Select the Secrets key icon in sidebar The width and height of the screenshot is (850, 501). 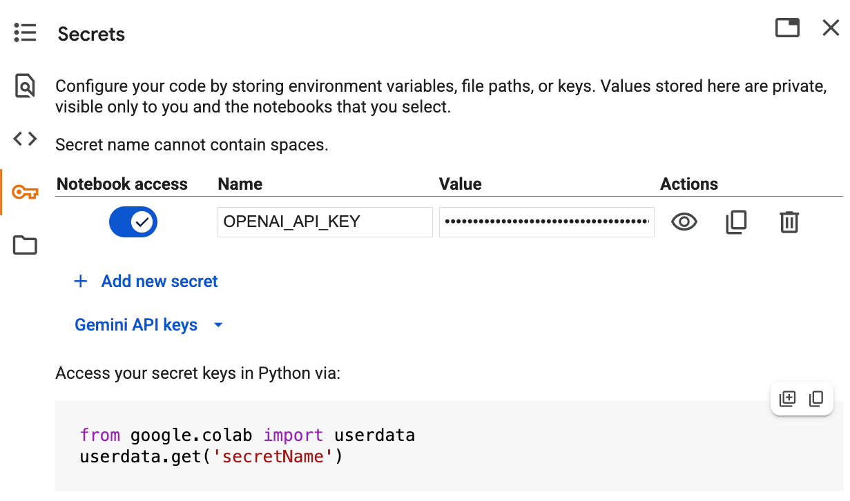(x=25, y=192)
